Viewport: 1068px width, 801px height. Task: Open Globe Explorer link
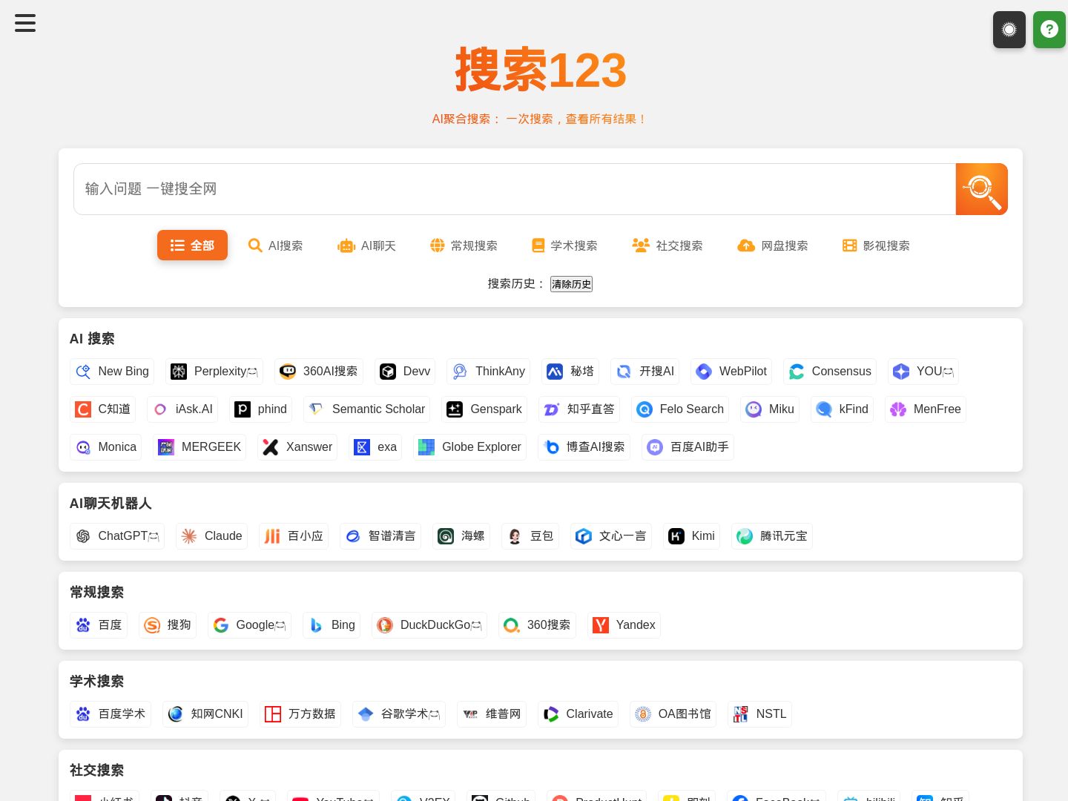(x=469, y=447)
